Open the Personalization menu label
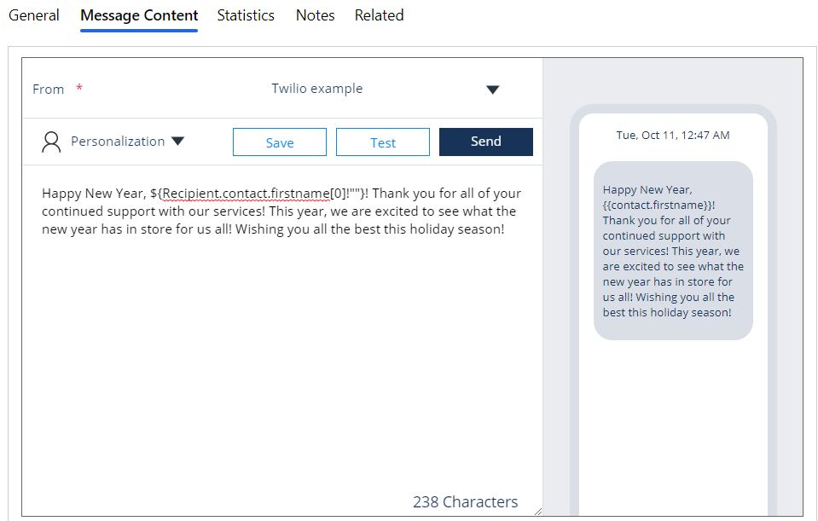The width and height of the screenshot is (818, 521). (118, 142)
